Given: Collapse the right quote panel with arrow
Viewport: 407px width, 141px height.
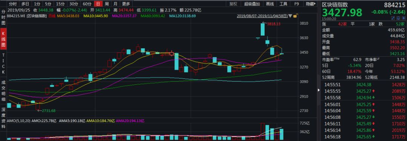Looking at the screenshot, I should [319, 90].
